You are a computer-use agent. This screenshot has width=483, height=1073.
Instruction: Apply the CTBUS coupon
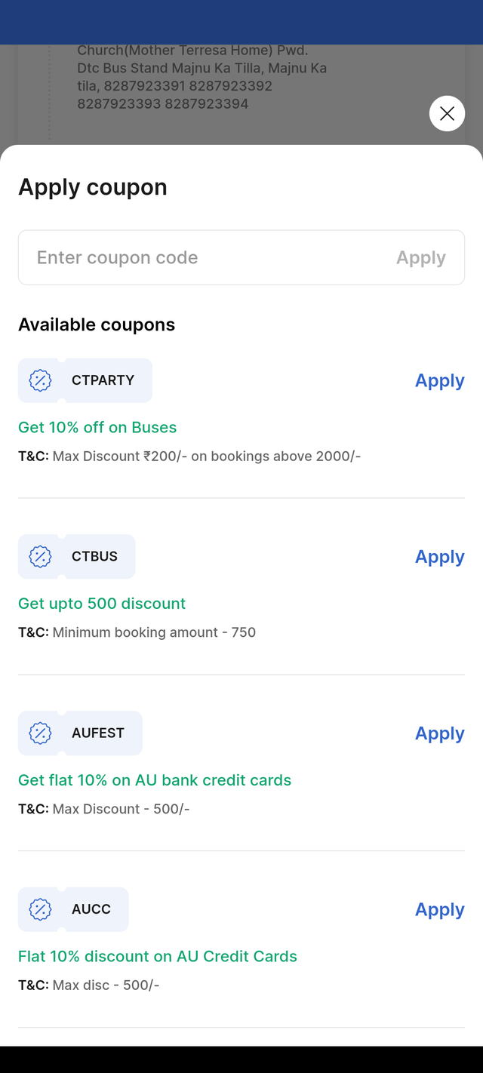(439, 557)
